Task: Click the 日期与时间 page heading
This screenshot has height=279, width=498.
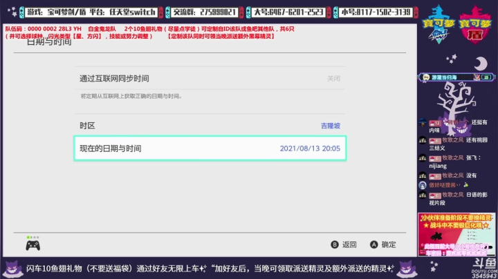Action: tap(49, 42)
